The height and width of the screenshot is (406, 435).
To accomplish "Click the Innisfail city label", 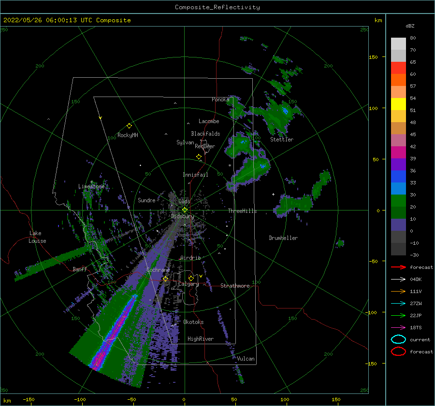I will 195,175.
